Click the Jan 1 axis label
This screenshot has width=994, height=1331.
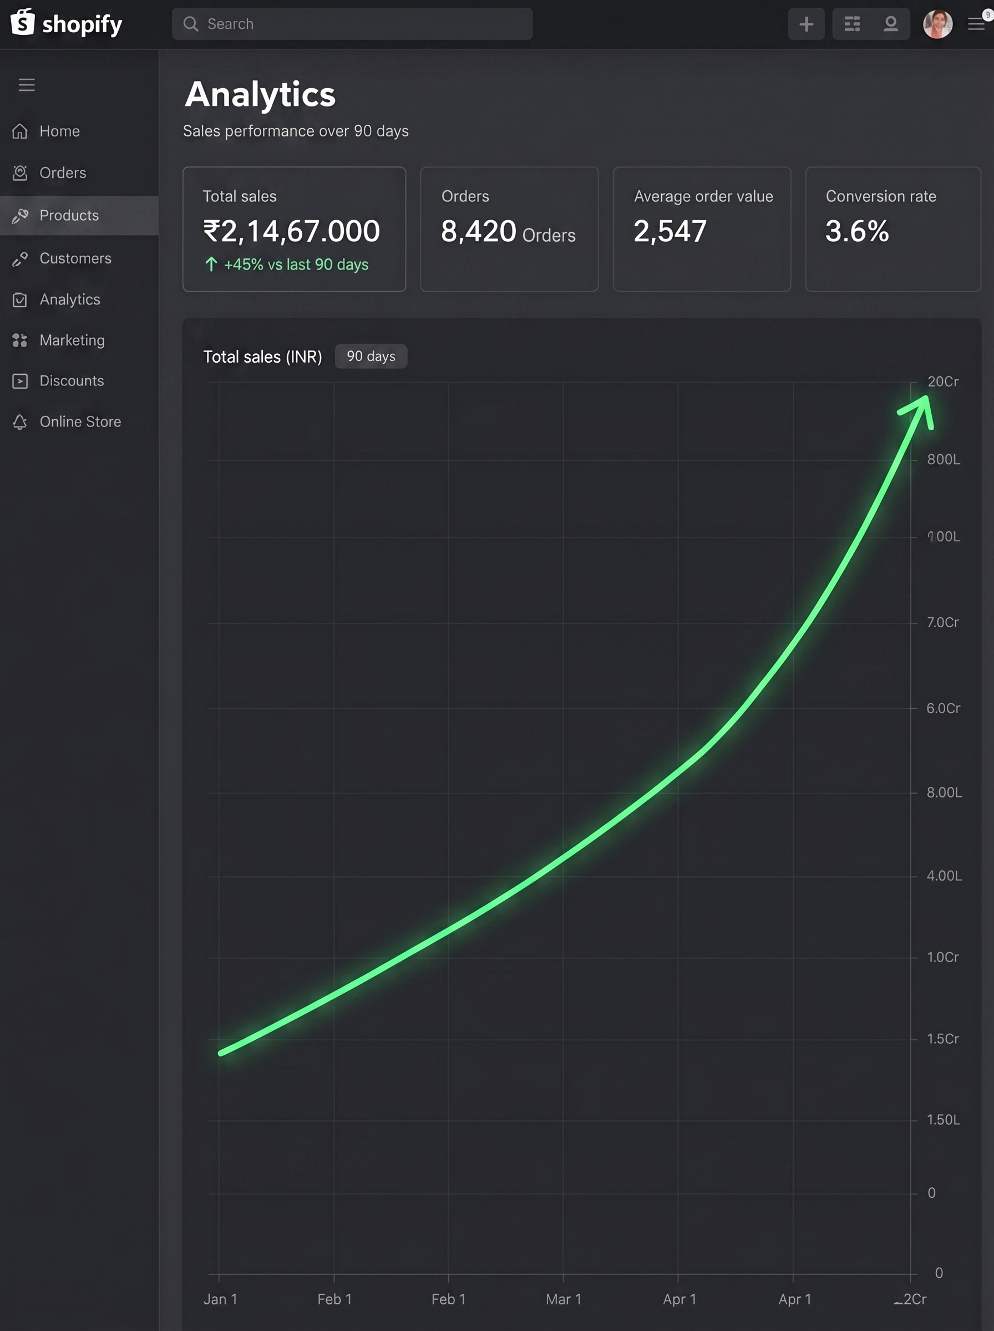tap(220, 1299)
